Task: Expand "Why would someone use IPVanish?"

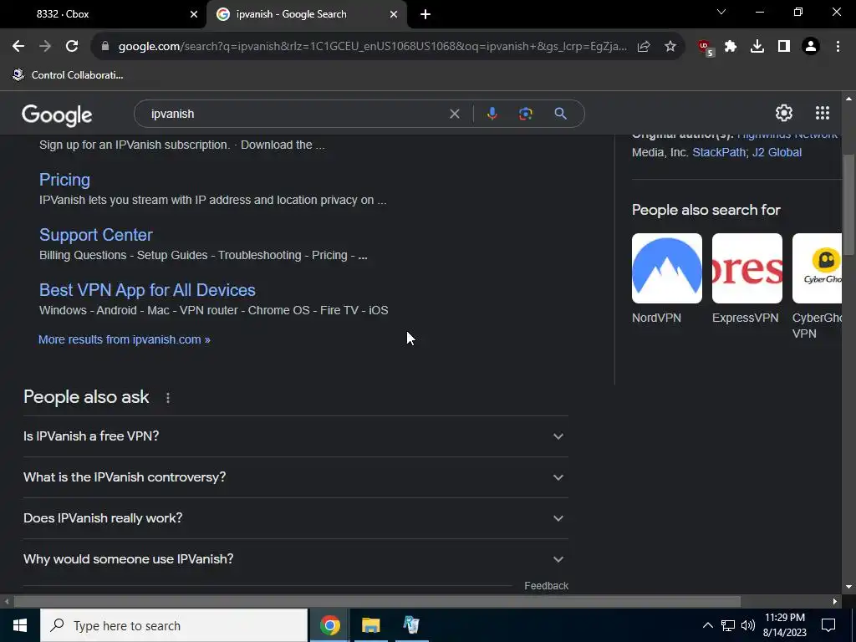Action: (x=295, y=559)
